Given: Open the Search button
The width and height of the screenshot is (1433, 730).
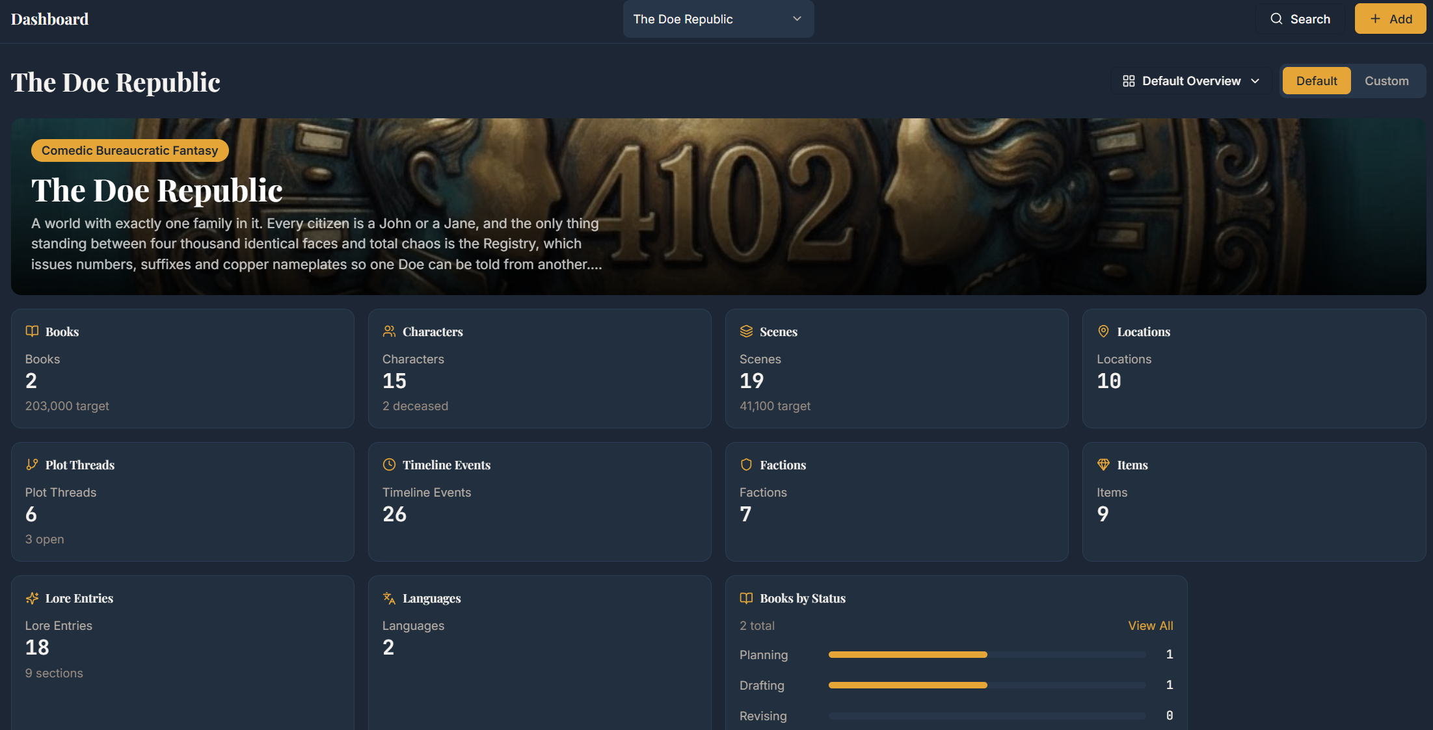Looking at the screenshot, I should tap(1300, 19).
